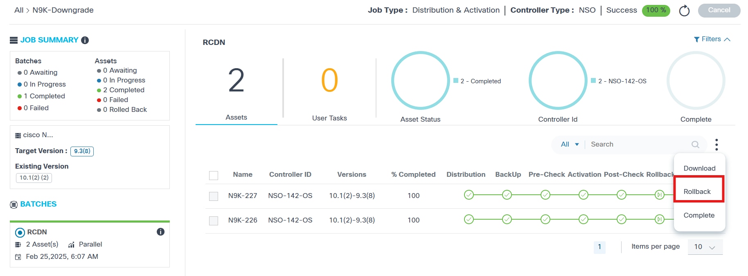This screenshot has height=276, width=748.
Task: Choose Download from the actions menu
Action: click(699, 168)
